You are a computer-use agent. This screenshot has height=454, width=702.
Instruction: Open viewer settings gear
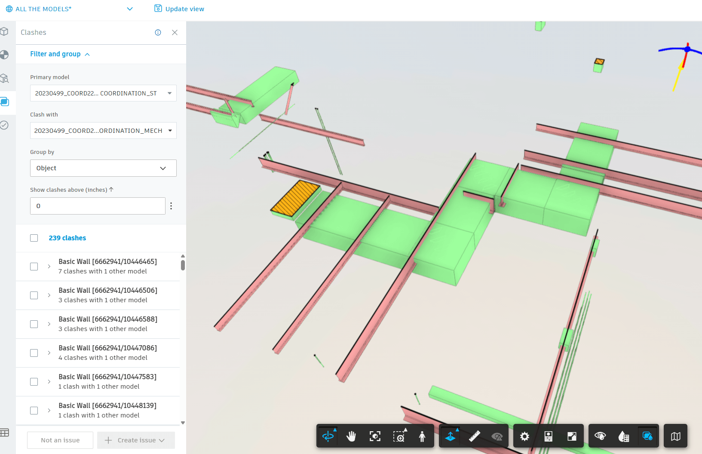(524, 436)
